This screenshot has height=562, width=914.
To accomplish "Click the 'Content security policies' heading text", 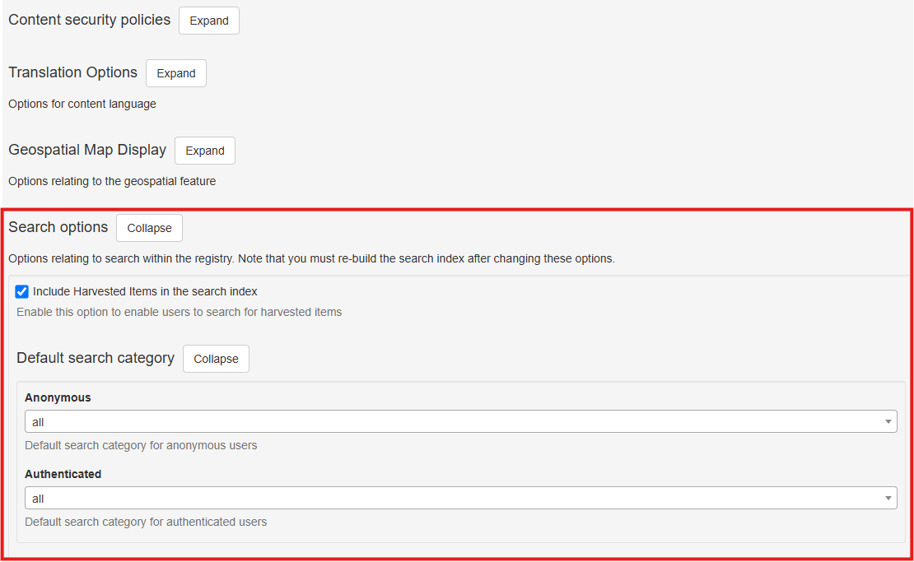I will pos(89,20).
